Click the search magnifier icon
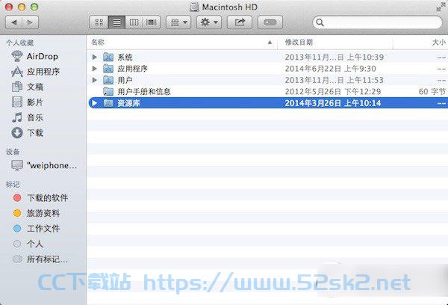This screenshot has width=448, height=305. click(320, 22)
